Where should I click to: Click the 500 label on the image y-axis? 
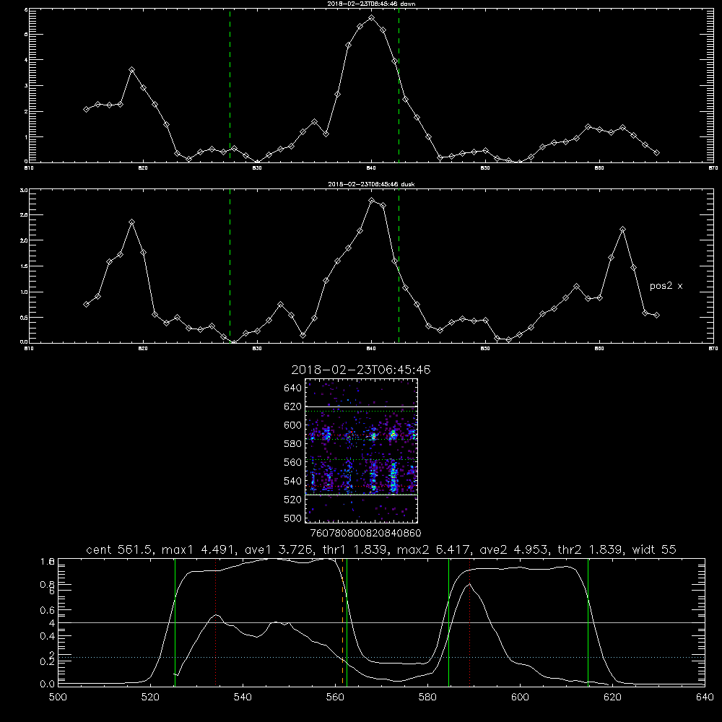(x=293, y=518)
